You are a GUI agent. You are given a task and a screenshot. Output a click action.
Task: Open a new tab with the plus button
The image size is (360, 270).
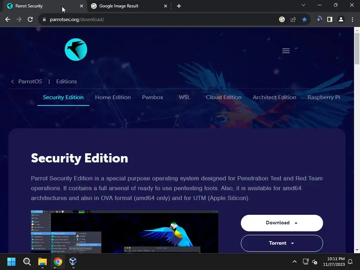pyautogui.click(x=179, y=6)
